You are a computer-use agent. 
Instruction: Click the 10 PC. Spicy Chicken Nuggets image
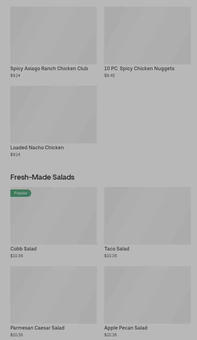[147, 36]
